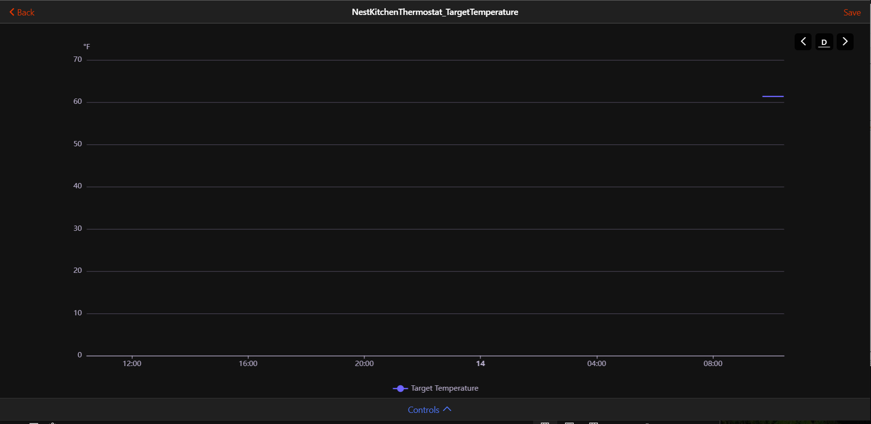Open the D period selector
871x424 pixels.
(824, 42)
